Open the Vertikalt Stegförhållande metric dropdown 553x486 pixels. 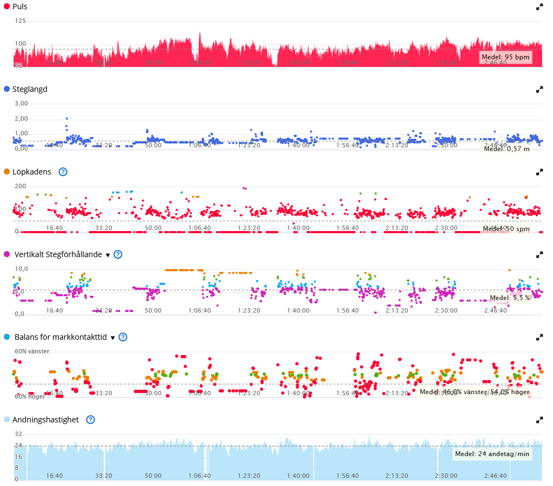click(108, 255)
